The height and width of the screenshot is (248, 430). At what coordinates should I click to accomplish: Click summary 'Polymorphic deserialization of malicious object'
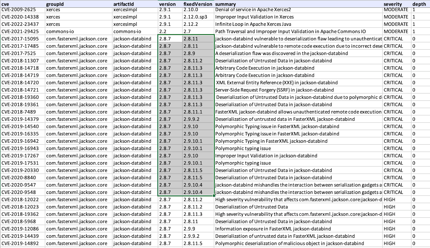click(x=298, y=243)
